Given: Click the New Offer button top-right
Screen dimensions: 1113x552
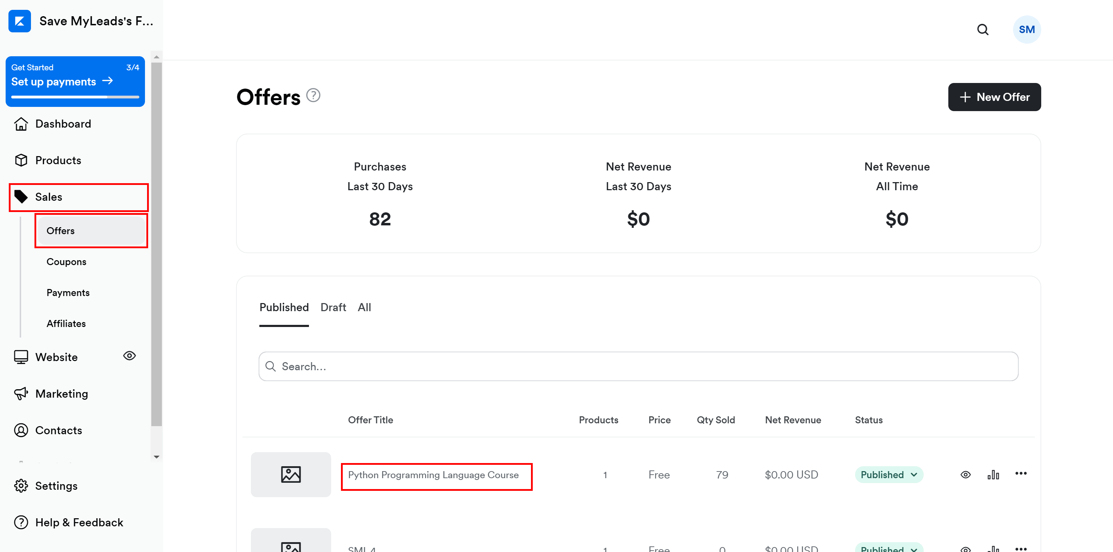Looking at the screenshot, I should 994,97.
